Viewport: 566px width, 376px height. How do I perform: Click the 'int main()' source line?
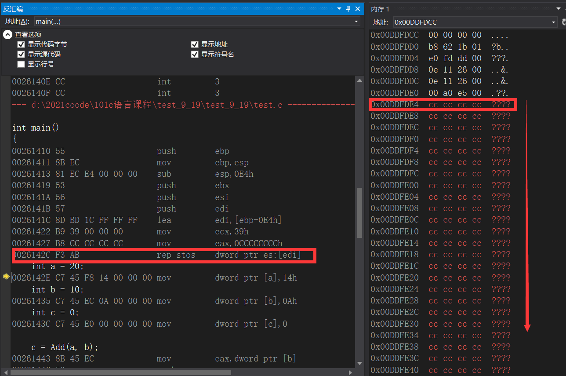(x=36, y=128)
